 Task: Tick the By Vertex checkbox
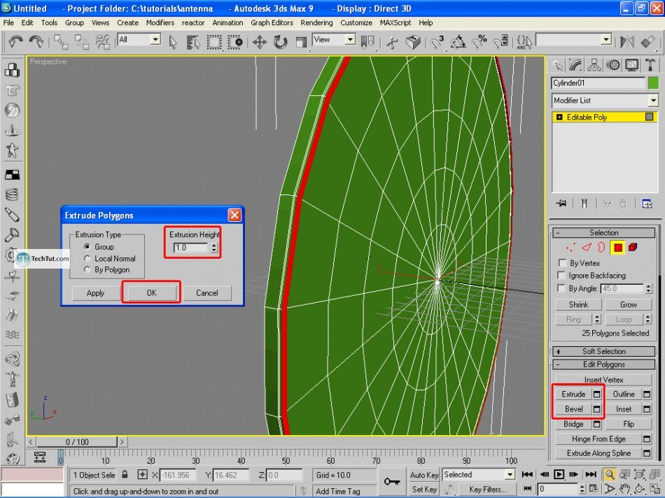pyautogui.click(x=562, y=263)
